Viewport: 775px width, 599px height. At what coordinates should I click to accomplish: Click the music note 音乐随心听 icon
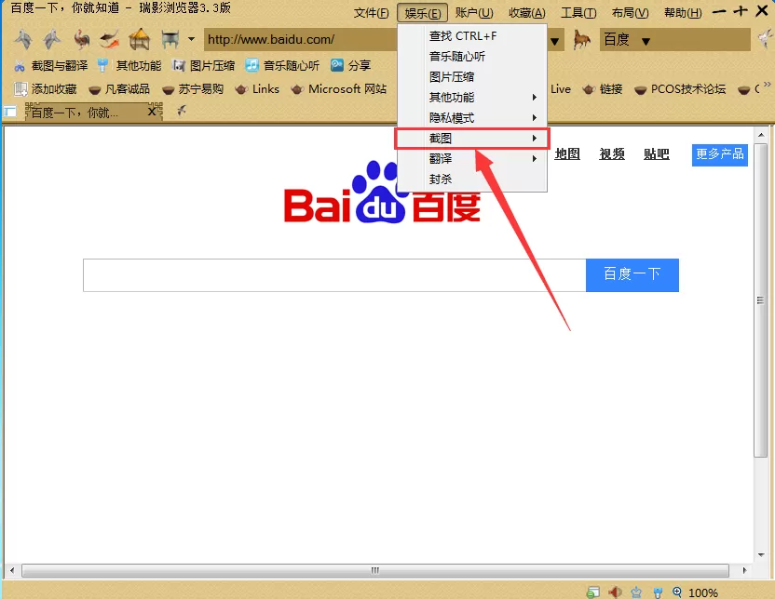252,65
